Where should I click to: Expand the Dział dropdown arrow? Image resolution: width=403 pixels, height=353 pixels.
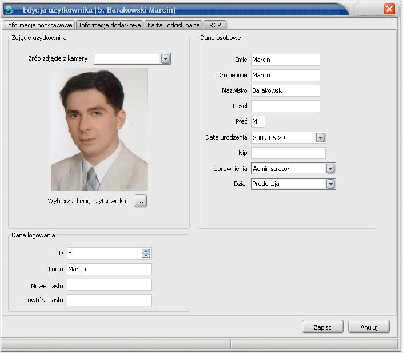(x=330, y=184)
